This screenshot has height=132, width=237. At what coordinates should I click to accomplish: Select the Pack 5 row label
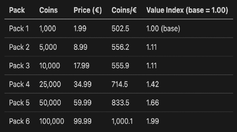19,103
